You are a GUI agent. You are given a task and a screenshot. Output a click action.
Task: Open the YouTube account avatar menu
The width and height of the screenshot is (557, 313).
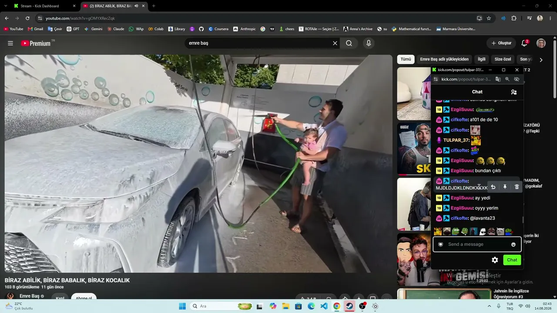[x=541, y=43]
